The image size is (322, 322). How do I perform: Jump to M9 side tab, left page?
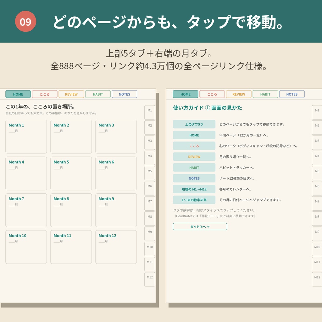point(150,234)
